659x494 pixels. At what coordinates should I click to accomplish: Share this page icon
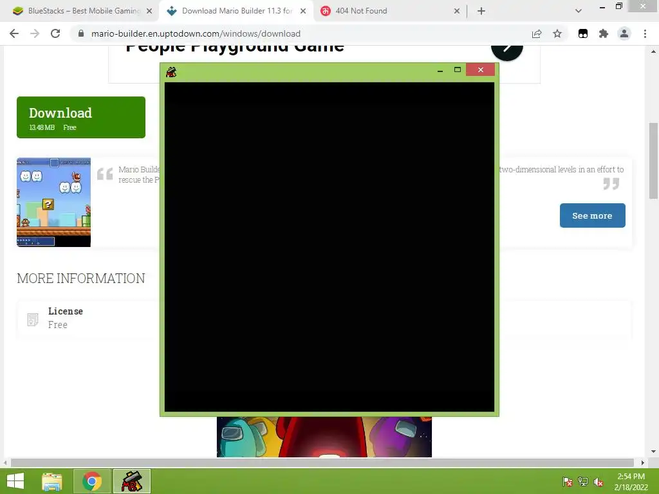click(537, 33)
